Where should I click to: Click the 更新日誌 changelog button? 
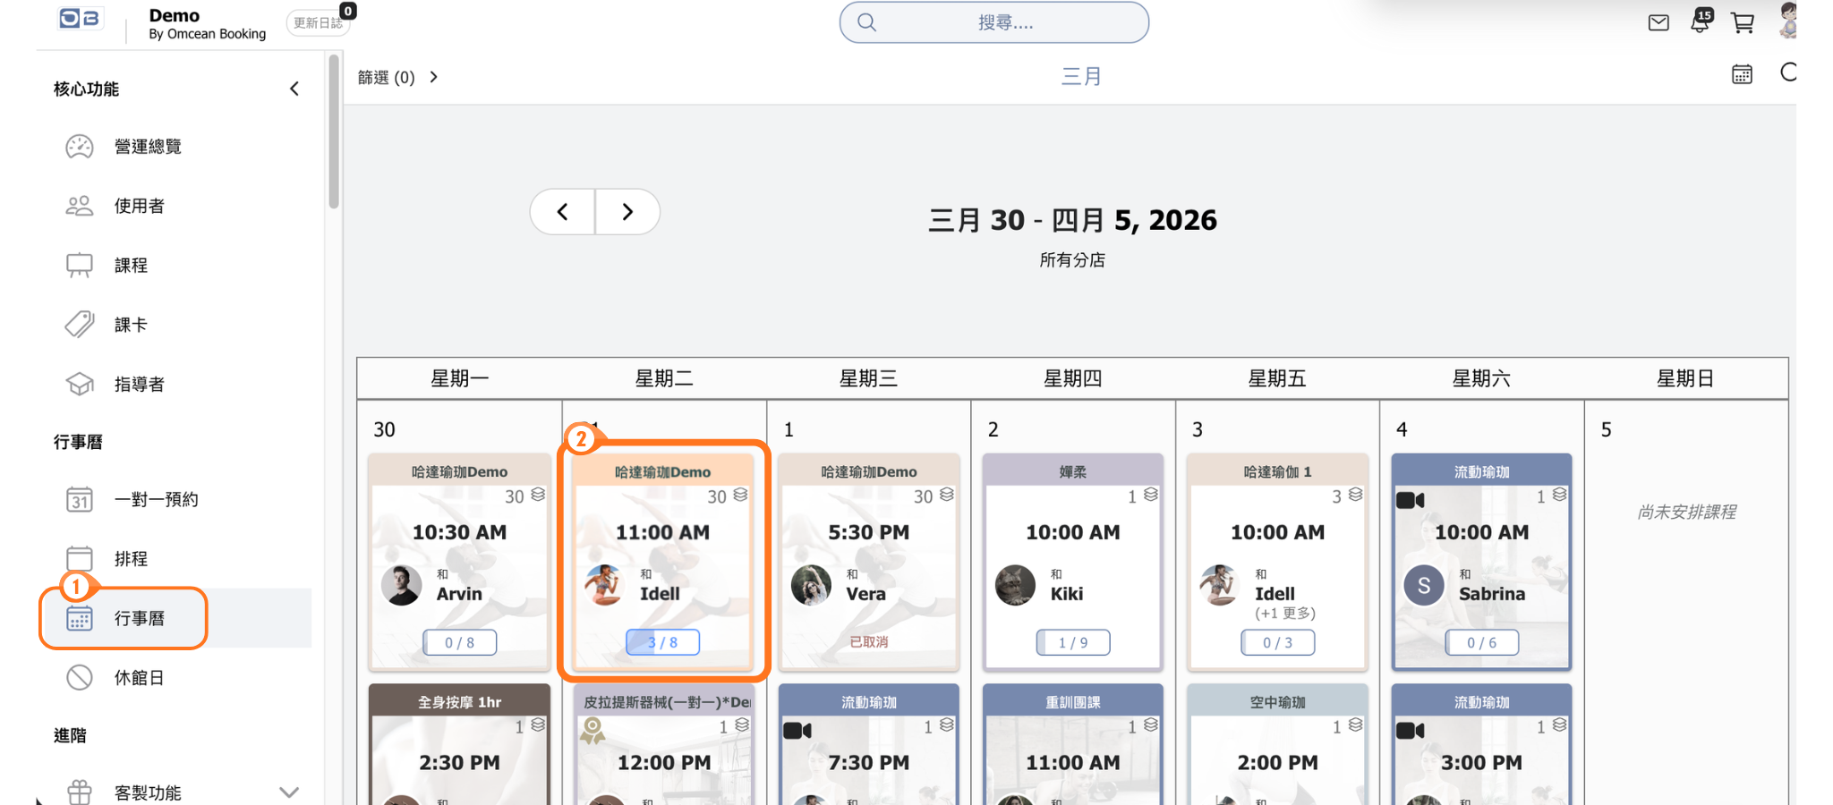318,23
